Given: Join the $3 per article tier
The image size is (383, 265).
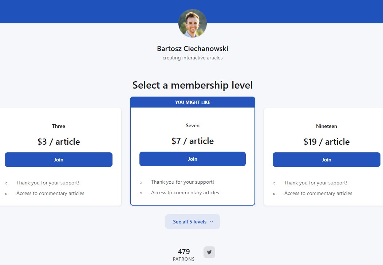Looking at the screenshot, I should click(x=59, y=160).
